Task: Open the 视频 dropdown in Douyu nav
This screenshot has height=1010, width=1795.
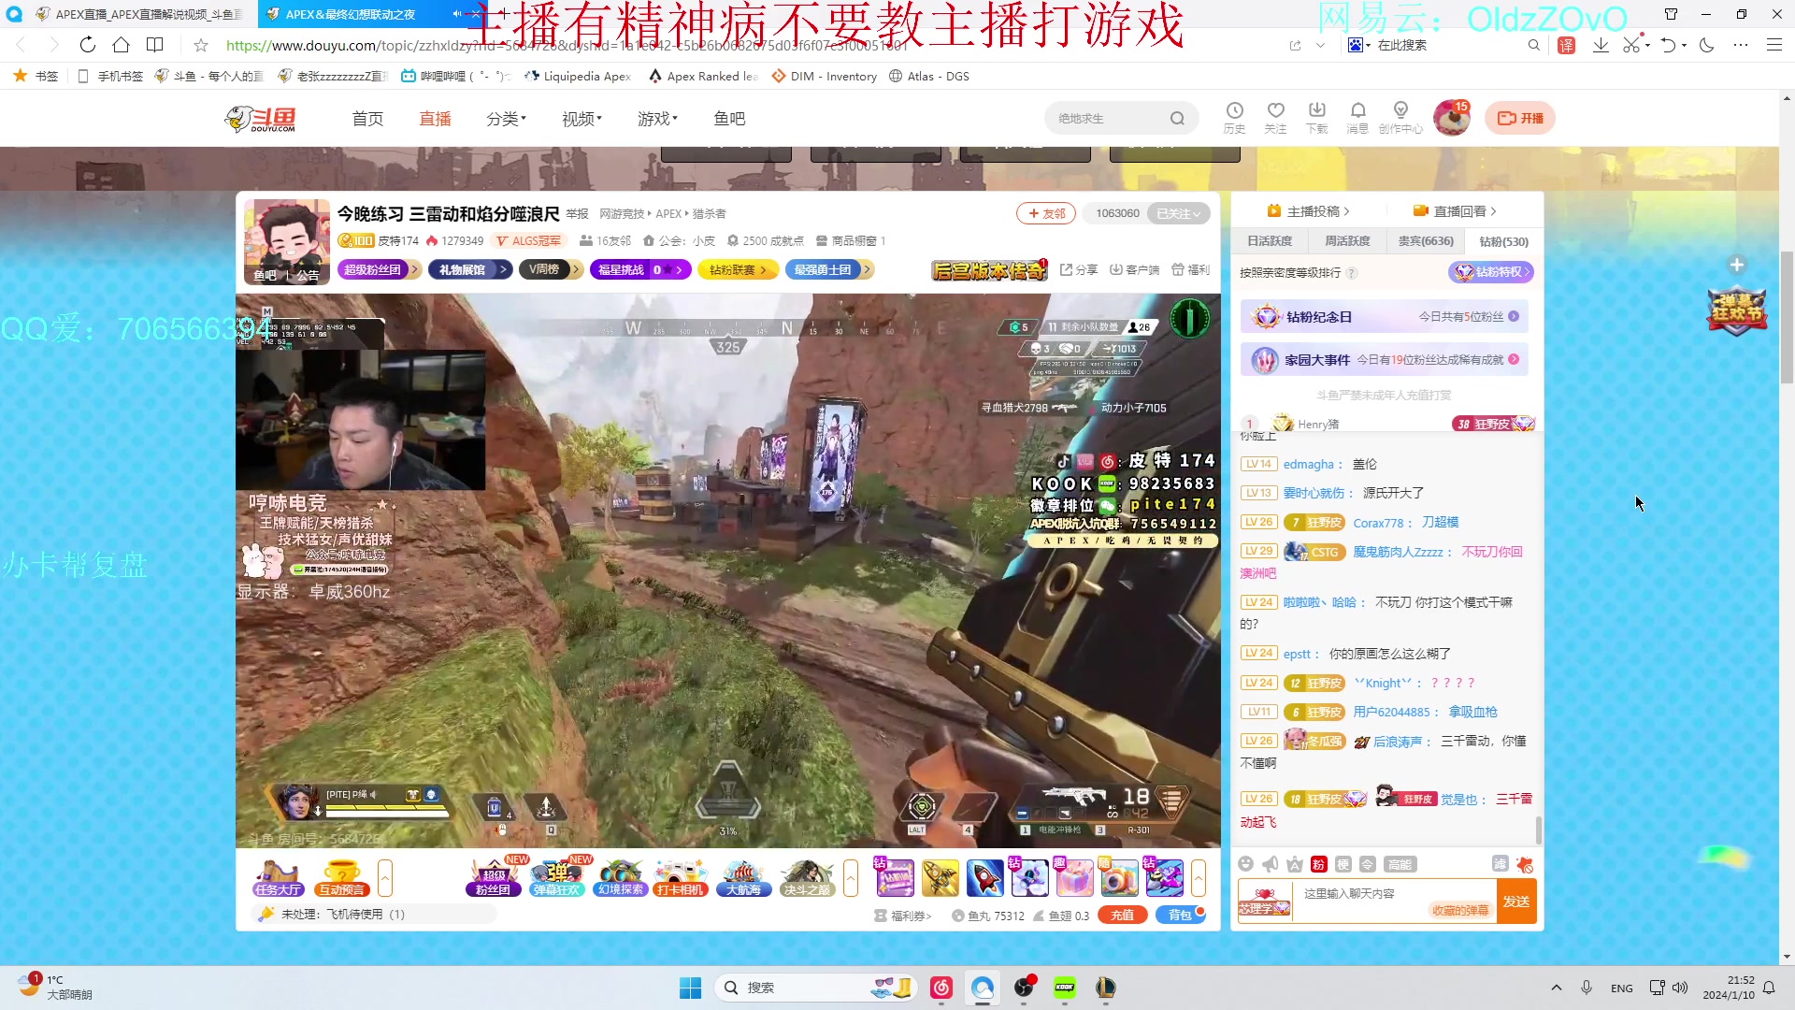Action: (582, 119)
